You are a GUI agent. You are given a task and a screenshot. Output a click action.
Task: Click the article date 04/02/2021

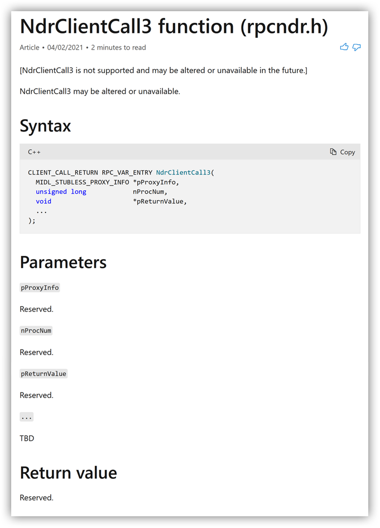click(65, 47)
